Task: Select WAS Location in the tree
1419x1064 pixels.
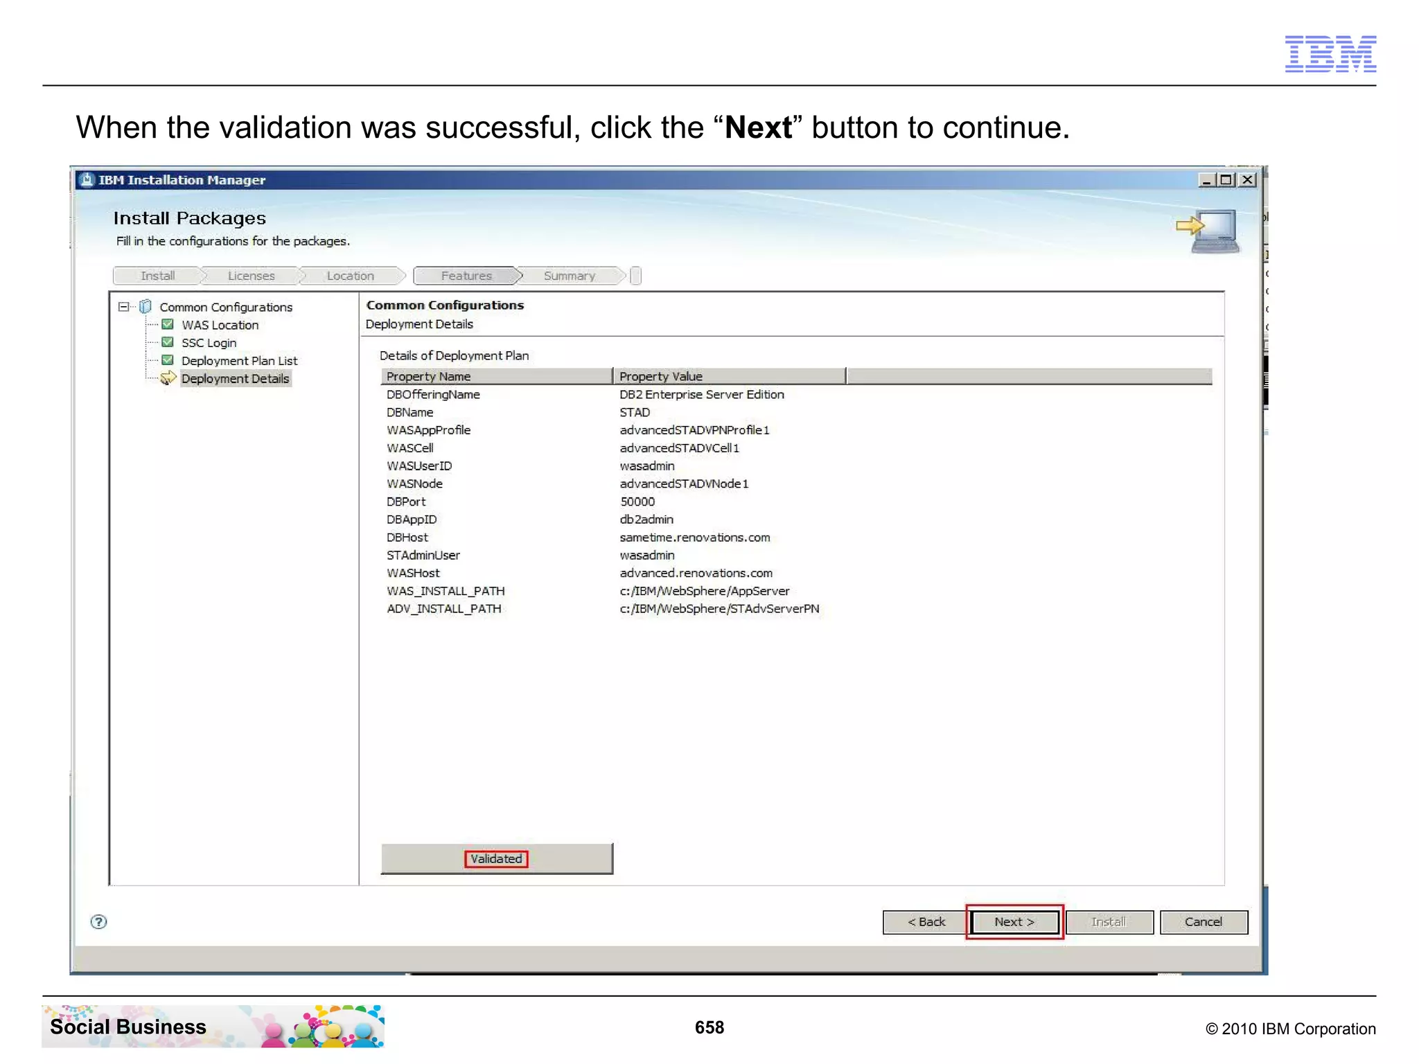Action: (x=220, y=325)
